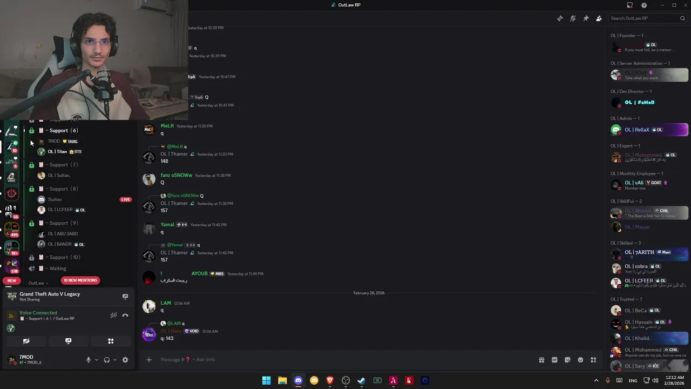Expand the OutLaw server dropdown
Screen dimensions: 691x389
click(38, 283)
